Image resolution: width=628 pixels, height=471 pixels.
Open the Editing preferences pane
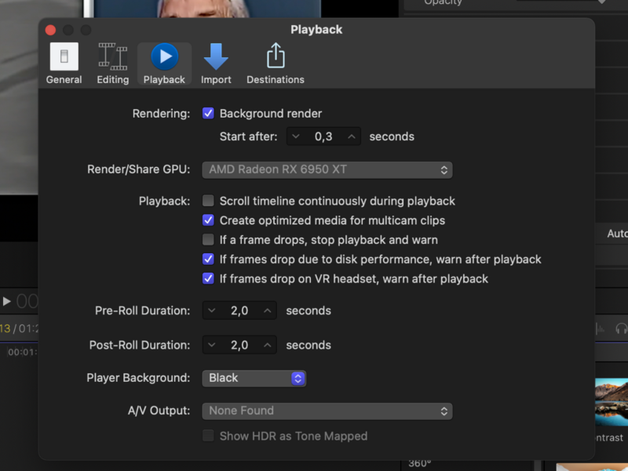tap(113, 63)
